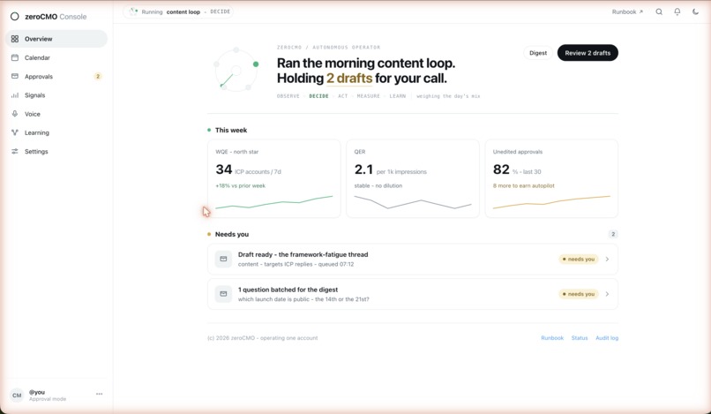Open the Unedited approvals card
This screenshot has width=711, height=414.
[x=551, y=178]
